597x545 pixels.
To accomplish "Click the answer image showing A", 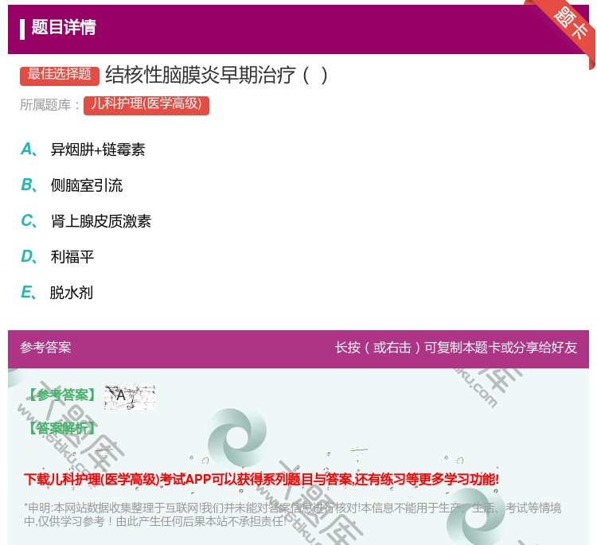I will click(130, 396).
